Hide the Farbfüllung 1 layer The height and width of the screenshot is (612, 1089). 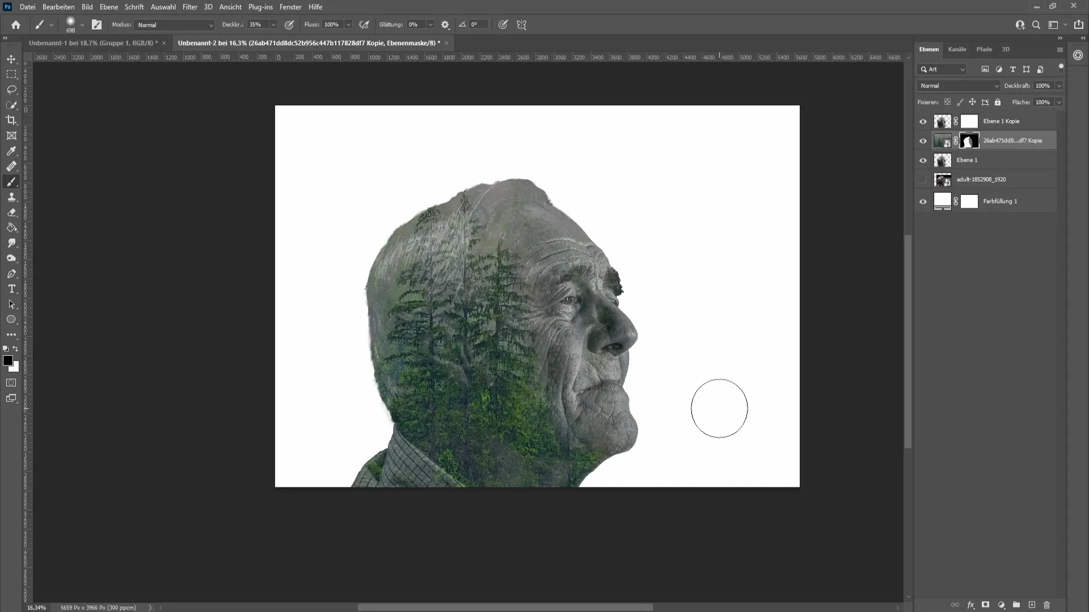coord(923,200)
